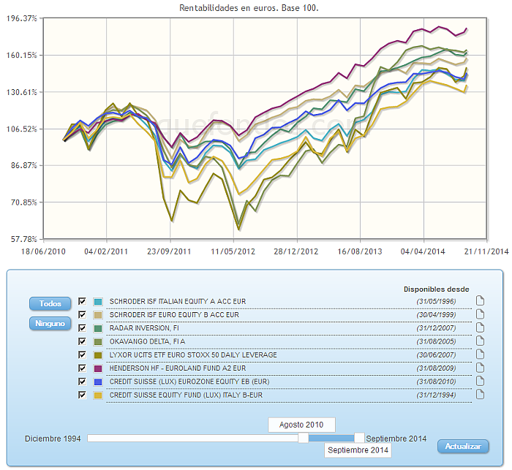Uncheck Schroder ISF Euro Equity B ACC EUR
Image resolution: width=512 pixels, height=470 pixels.
82,314
